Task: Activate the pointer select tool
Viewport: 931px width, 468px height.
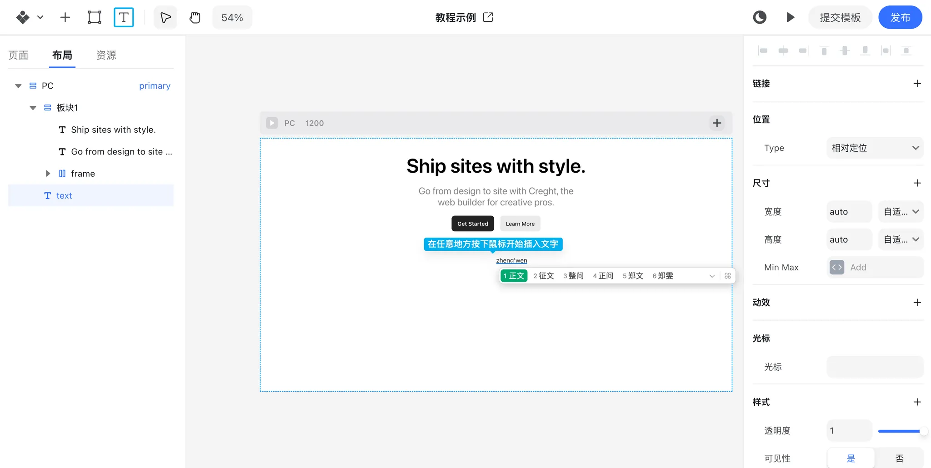Action: pos(165,18)
